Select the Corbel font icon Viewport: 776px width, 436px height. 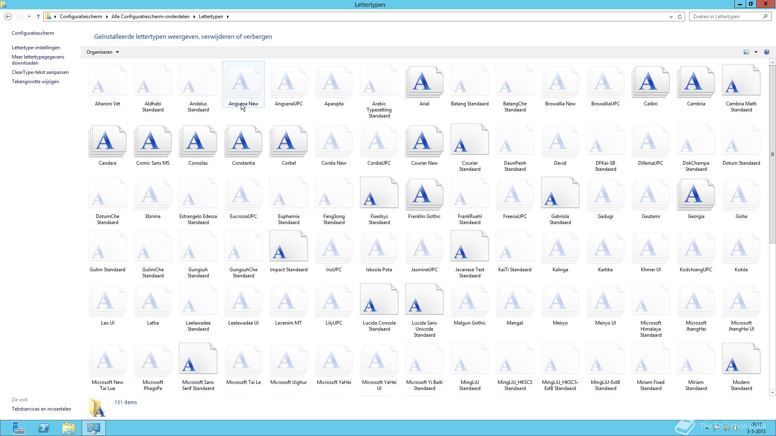288,141
